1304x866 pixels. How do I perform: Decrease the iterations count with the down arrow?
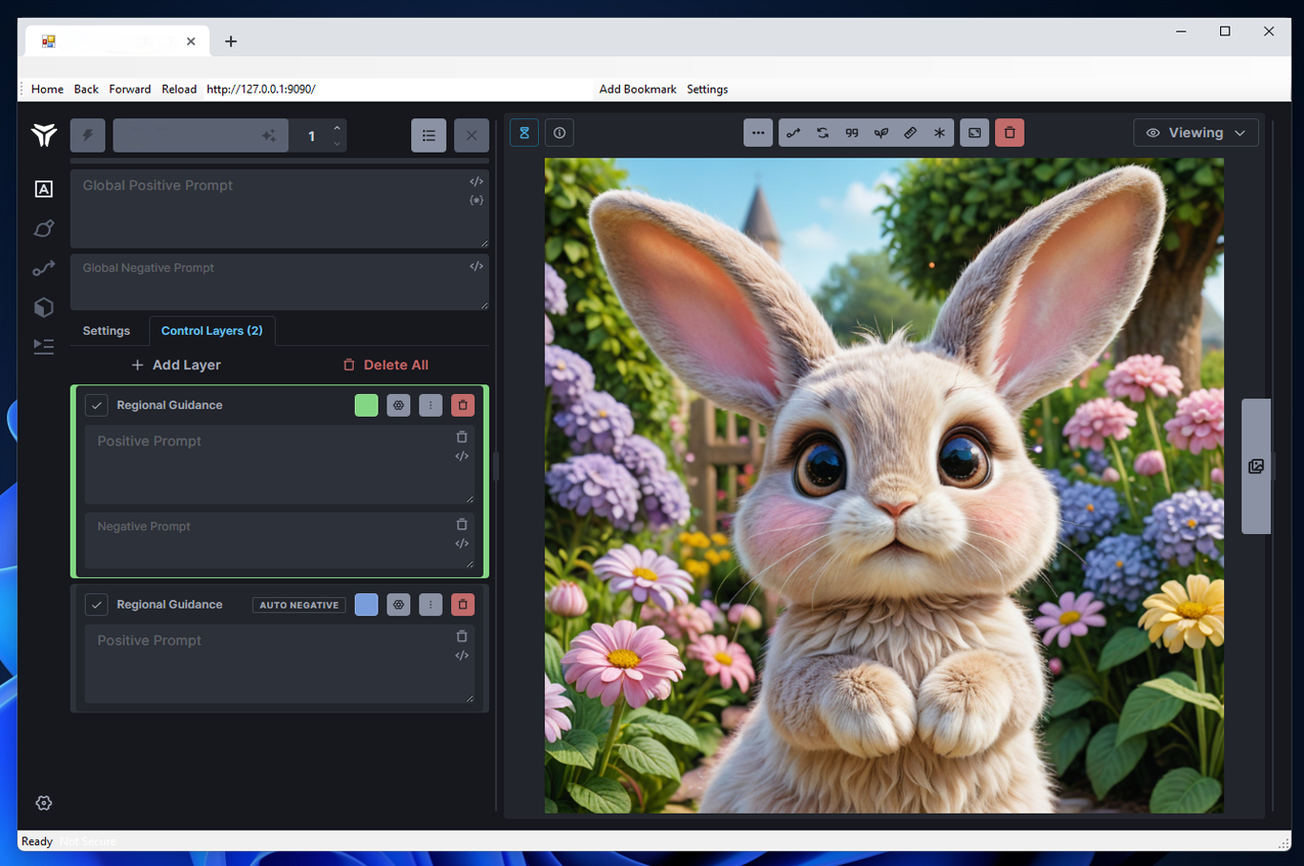pyautogui.click(x=337, y=144)
